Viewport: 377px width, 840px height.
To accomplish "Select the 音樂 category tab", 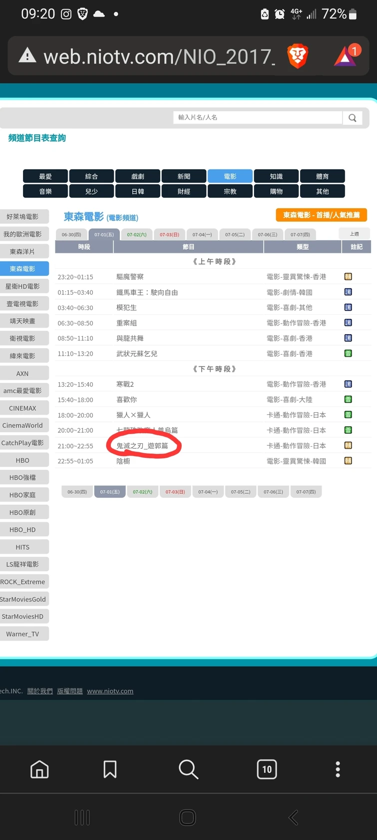I will 45,191.
